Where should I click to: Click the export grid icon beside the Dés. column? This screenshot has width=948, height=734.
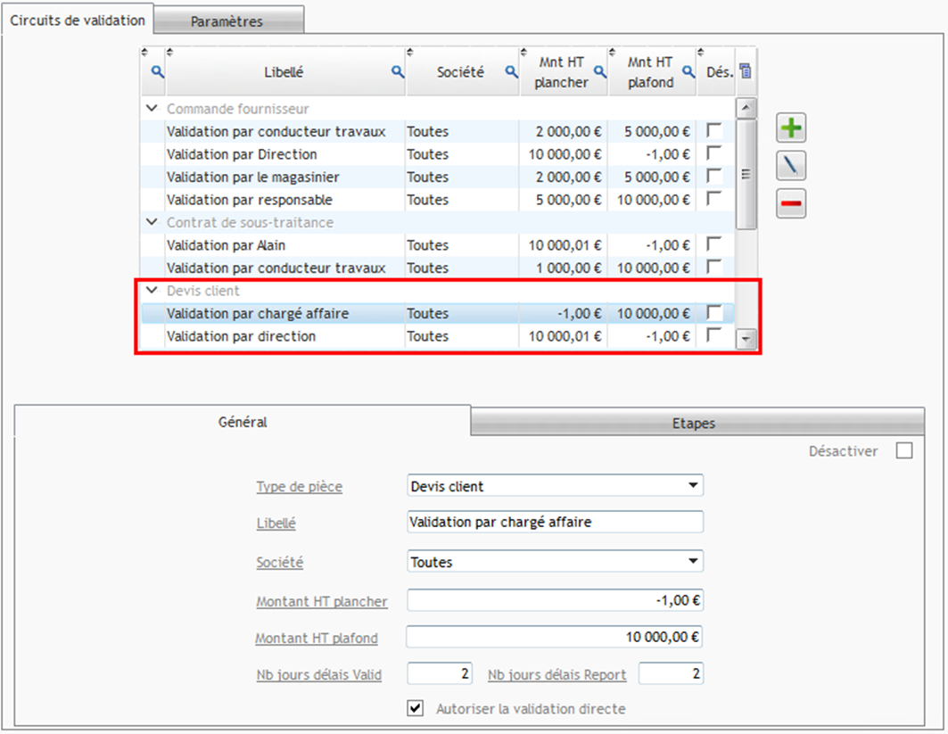pos(746,70)
